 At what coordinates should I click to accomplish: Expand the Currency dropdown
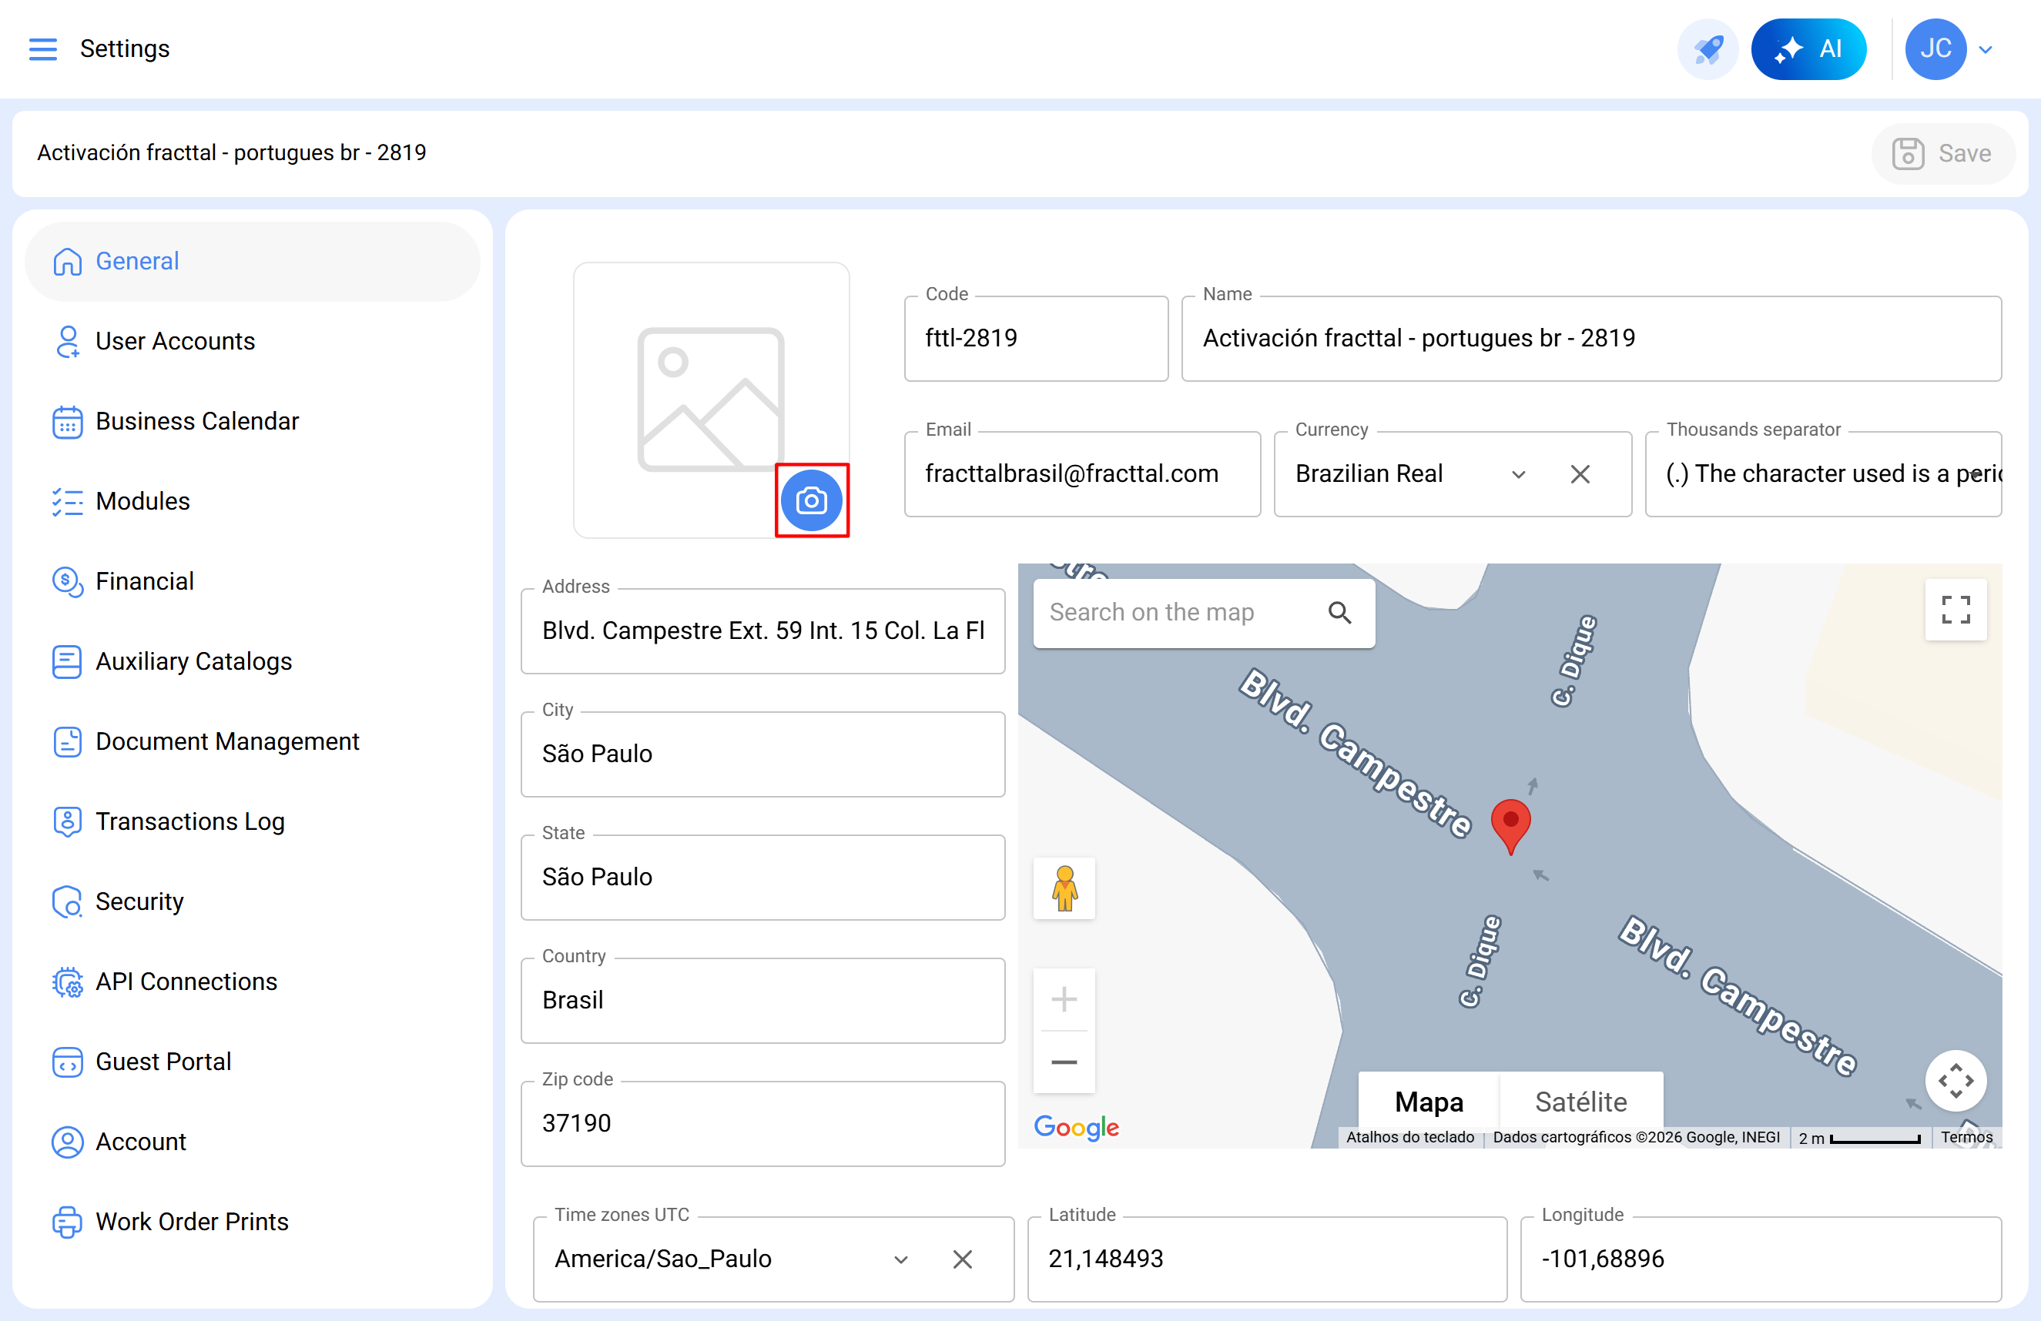1518,474
